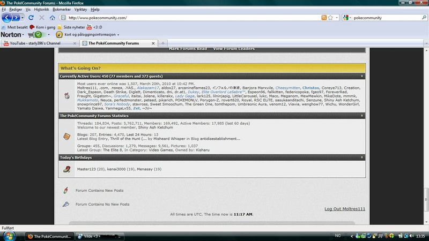The height and width of the screenshot is (241, 429).
Task: Open address bar history dropdown
Action: tap(337, 18)
